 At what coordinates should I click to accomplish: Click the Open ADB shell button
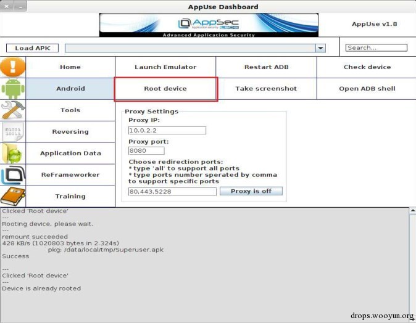367,89
